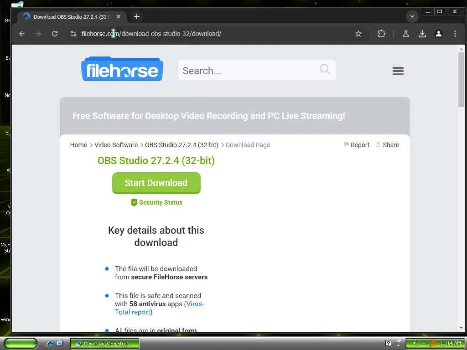
Task: Reload the FileHorse page
Action: (x=55, y=34)
